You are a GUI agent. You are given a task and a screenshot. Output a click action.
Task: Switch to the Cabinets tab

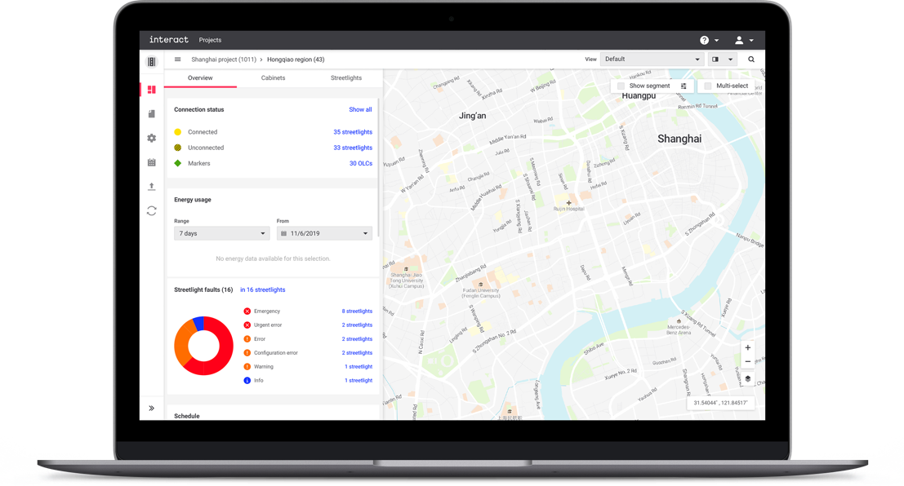click(x=274, y=77)
